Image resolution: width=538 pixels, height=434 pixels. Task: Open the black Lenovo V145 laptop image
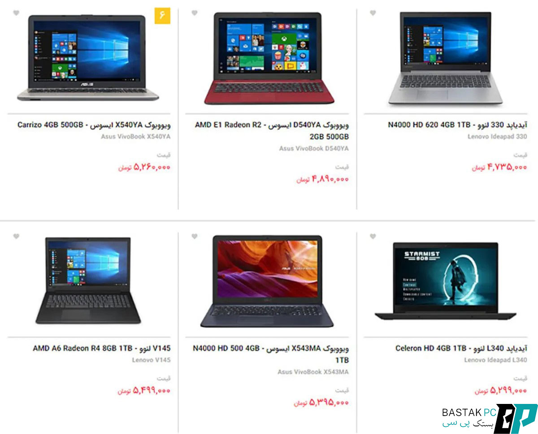(x=88, y=281)
